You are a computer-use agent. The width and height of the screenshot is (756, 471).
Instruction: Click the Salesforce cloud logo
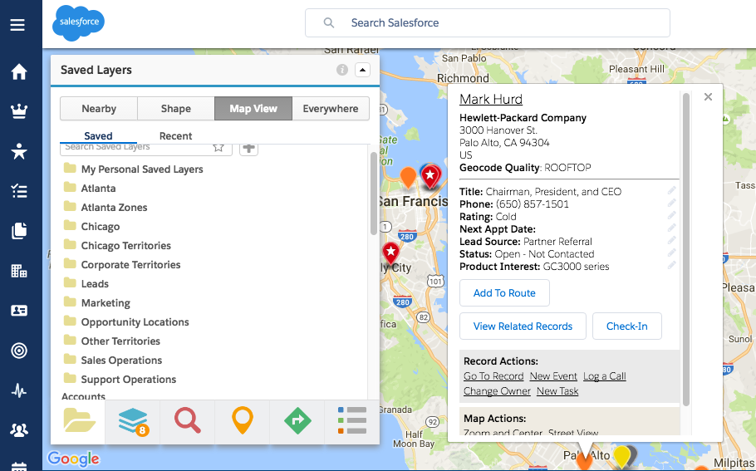pyautogui.click(x=78, y=22)
